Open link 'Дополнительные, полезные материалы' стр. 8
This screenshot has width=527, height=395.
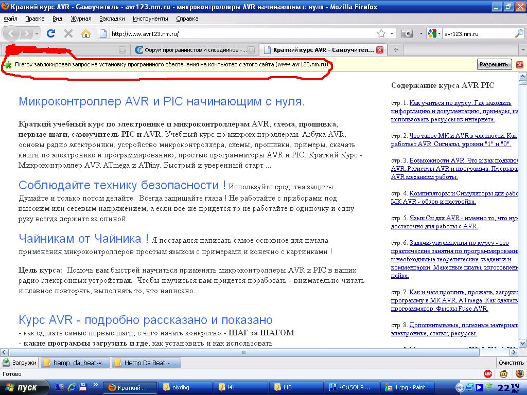coord(454,329)
